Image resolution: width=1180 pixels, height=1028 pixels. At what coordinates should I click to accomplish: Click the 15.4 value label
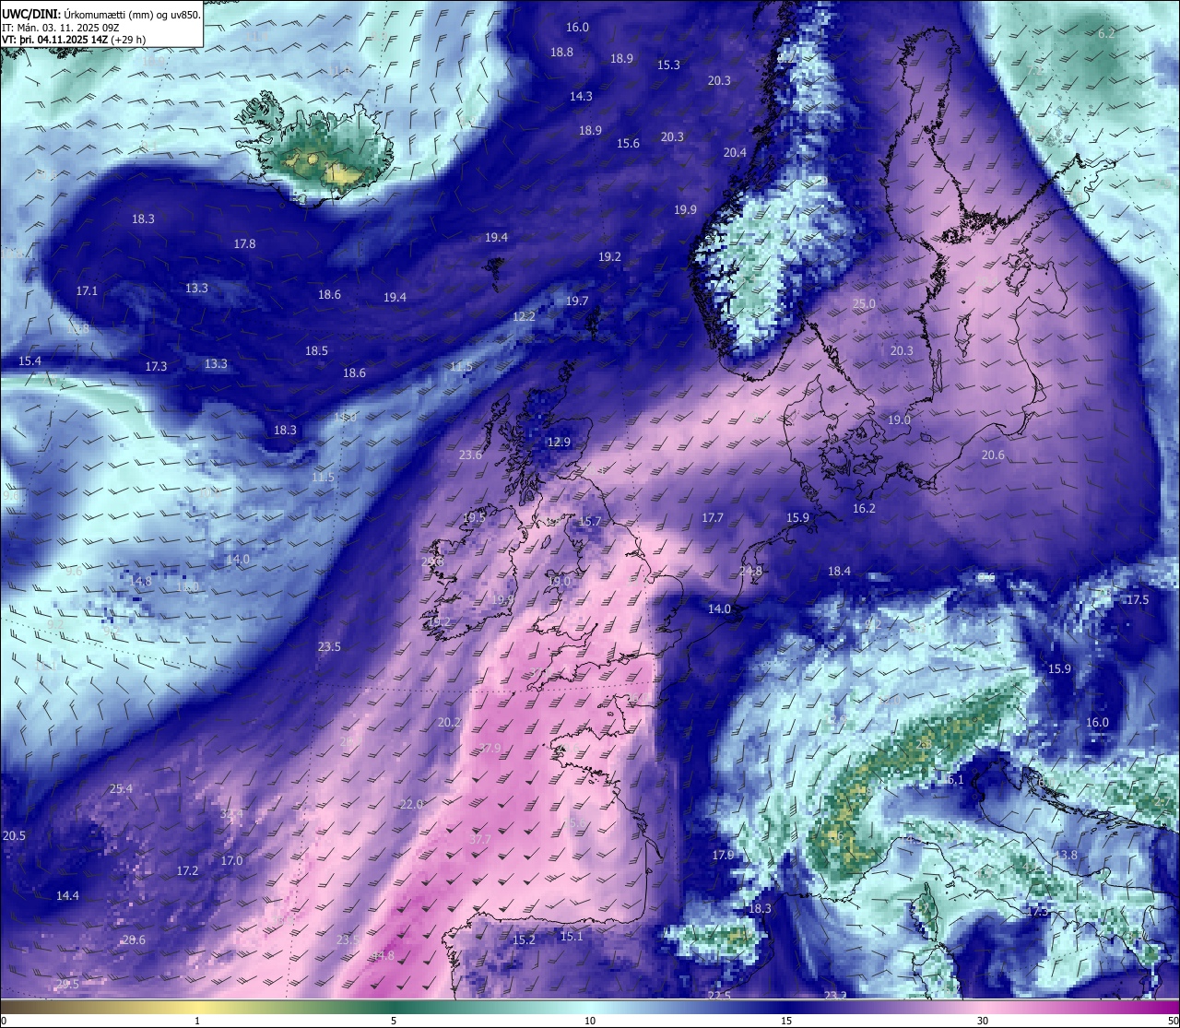pyautogui.click(x=29, y=361)
